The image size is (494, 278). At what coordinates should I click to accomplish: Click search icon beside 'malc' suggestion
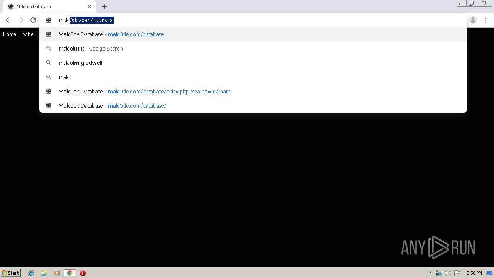coord(49,77)
